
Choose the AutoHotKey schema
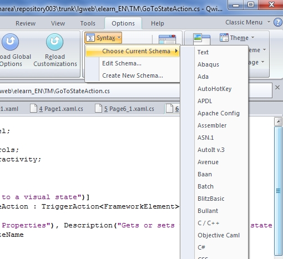215,89
